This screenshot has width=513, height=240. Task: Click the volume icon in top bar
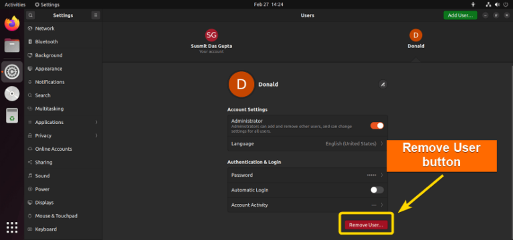point(498,5)
